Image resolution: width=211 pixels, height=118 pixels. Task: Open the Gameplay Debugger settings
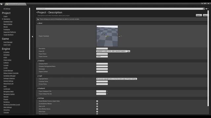pos(10,76)
